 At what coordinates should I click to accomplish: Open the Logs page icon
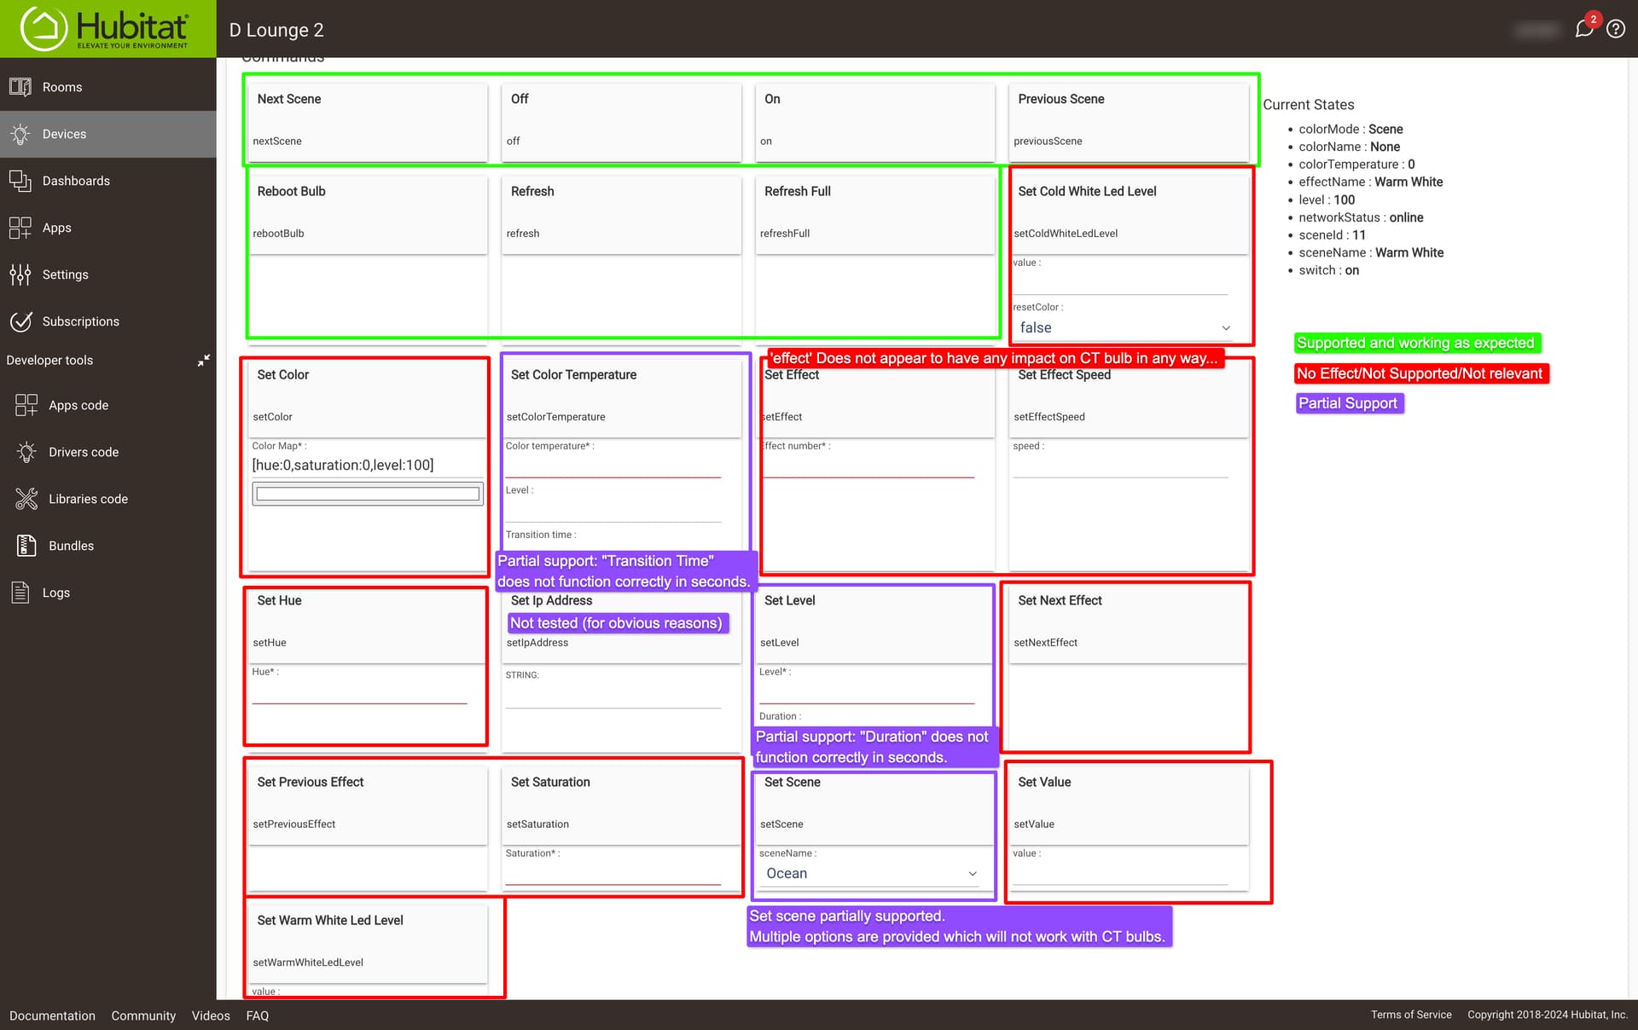(x=20, y=593)
